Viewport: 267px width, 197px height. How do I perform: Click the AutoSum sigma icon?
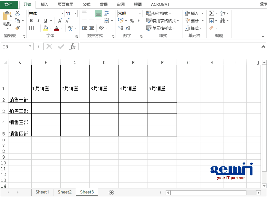coord(211,13)
